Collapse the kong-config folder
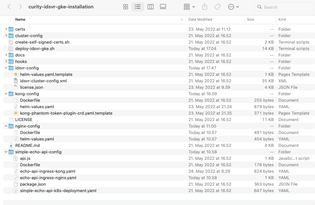Image resolution: width=315 pixels, height=205 pixels. pos(6,94)
